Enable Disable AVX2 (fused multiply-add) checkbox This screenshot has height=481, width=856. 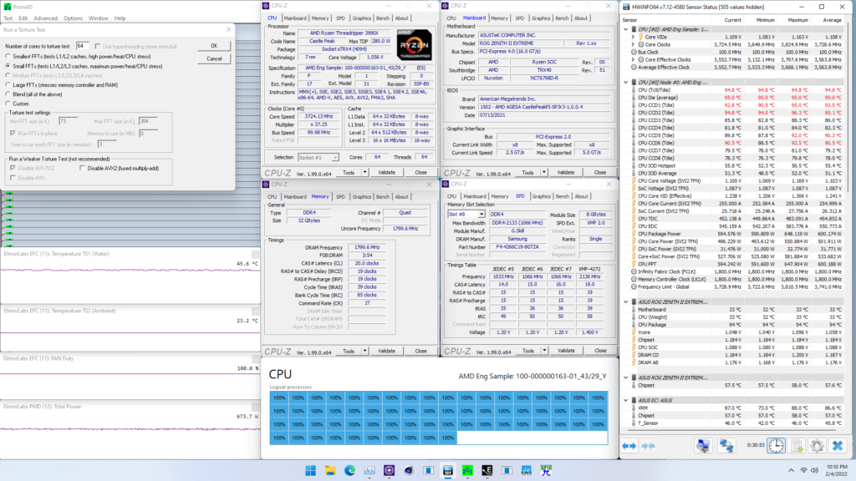(83, 169)
